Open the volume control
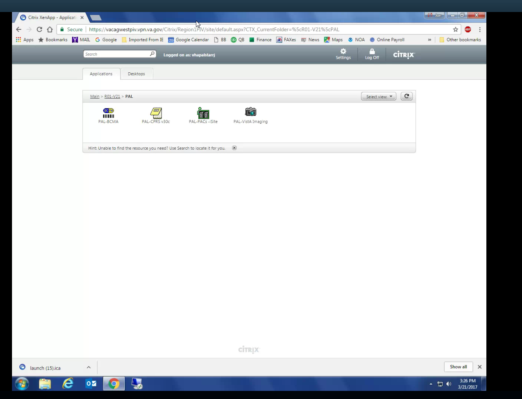 coord(449,384)
